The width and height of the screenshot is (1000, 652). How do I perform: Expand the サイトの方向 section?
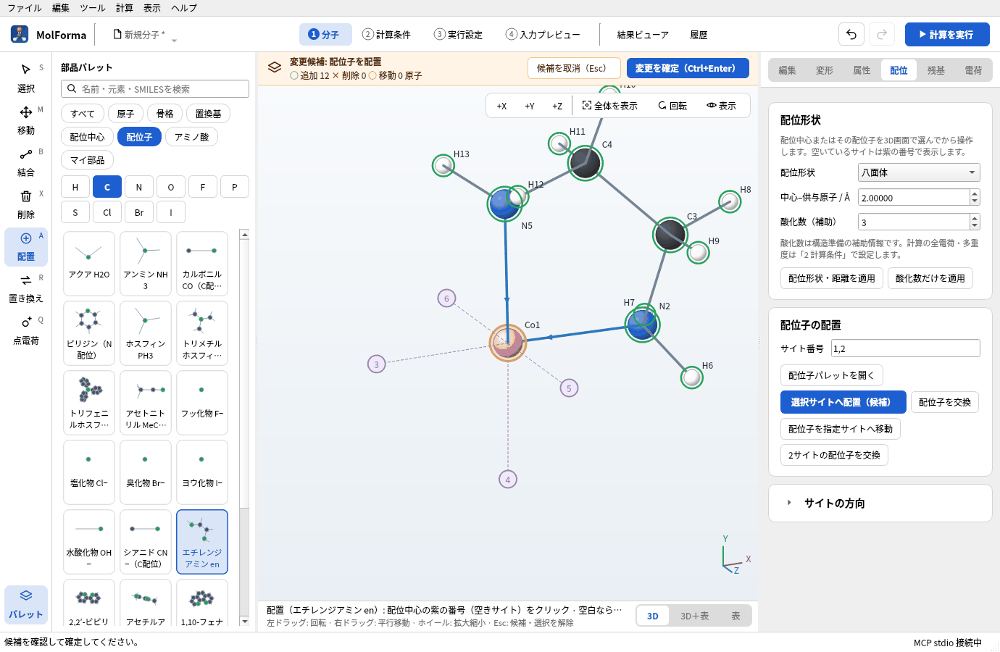(880, 503)
